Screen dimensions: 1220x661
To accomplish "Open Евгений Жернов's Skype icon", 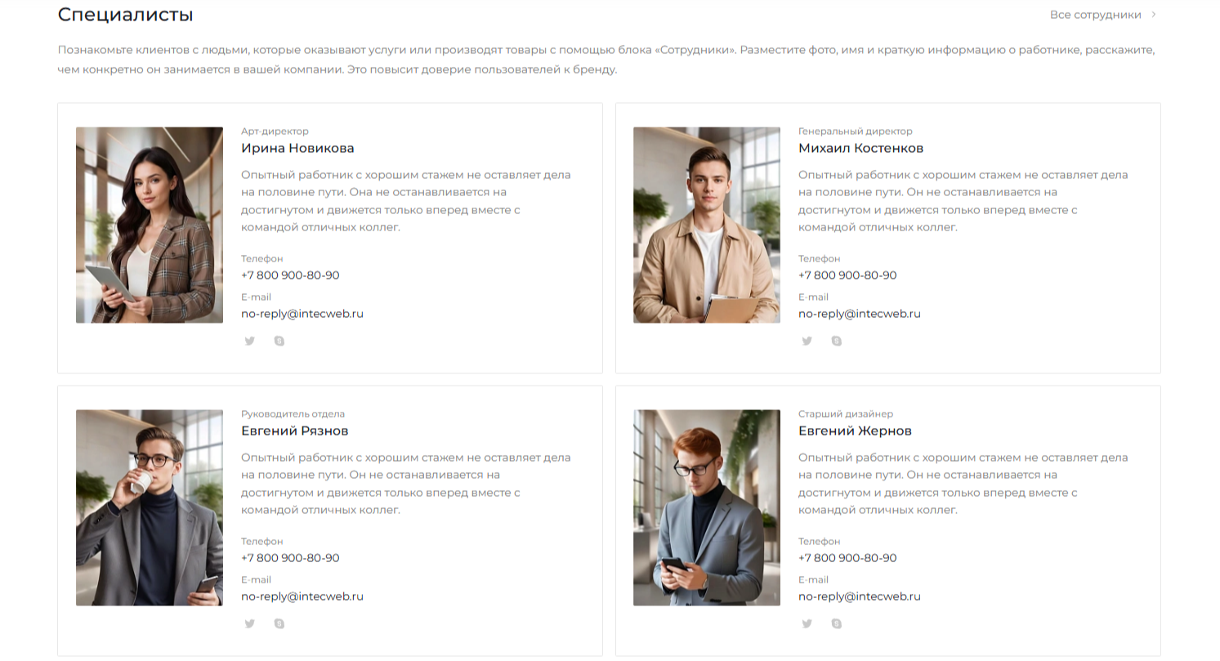I will (x=837, y=623).
